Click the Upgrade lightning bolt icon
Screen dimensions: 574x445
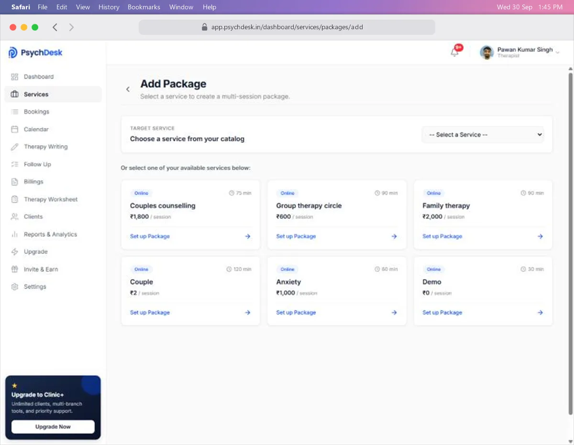pos(14,252)
